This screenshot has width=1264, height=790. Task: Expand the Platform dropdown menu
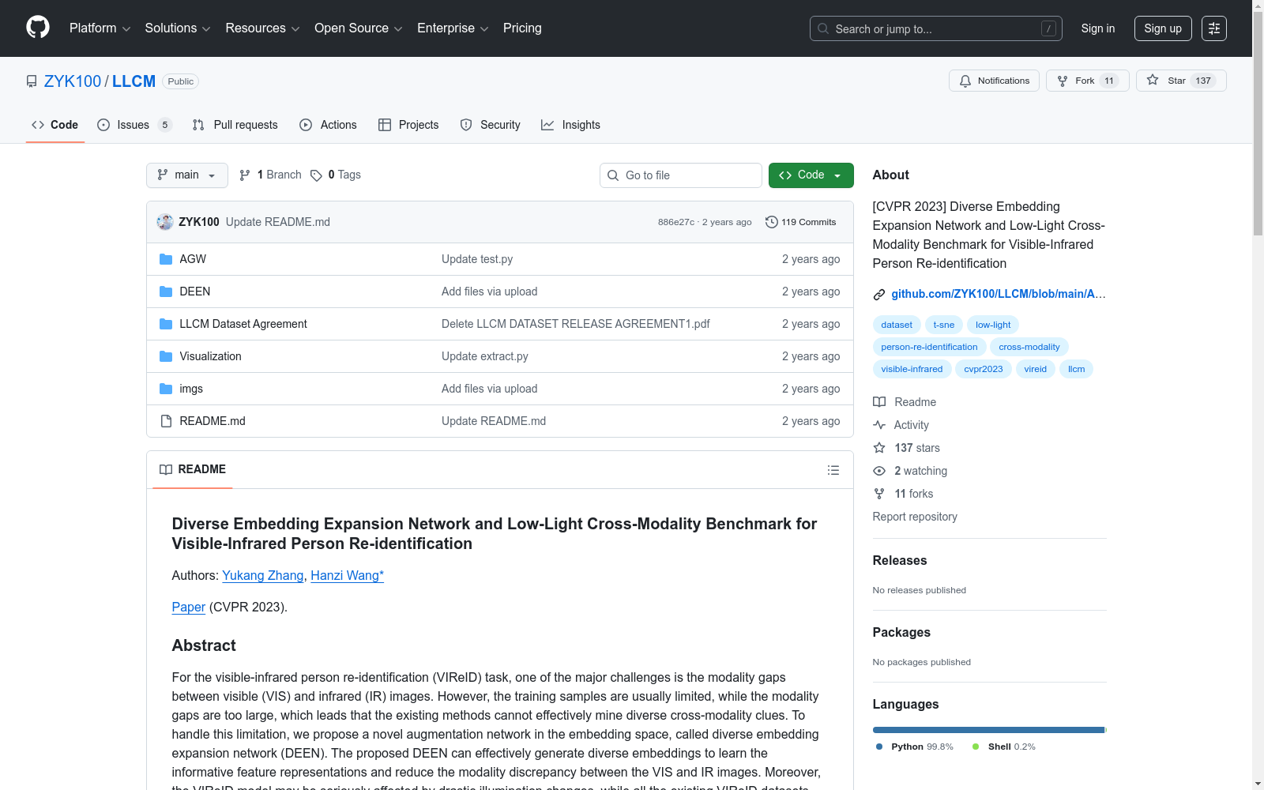pos(100,28)
